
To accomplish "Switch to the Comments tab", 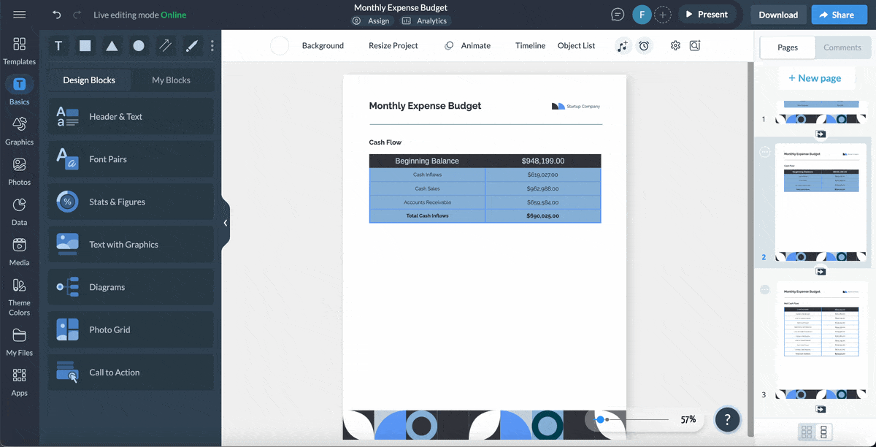I will coord(842,47).
